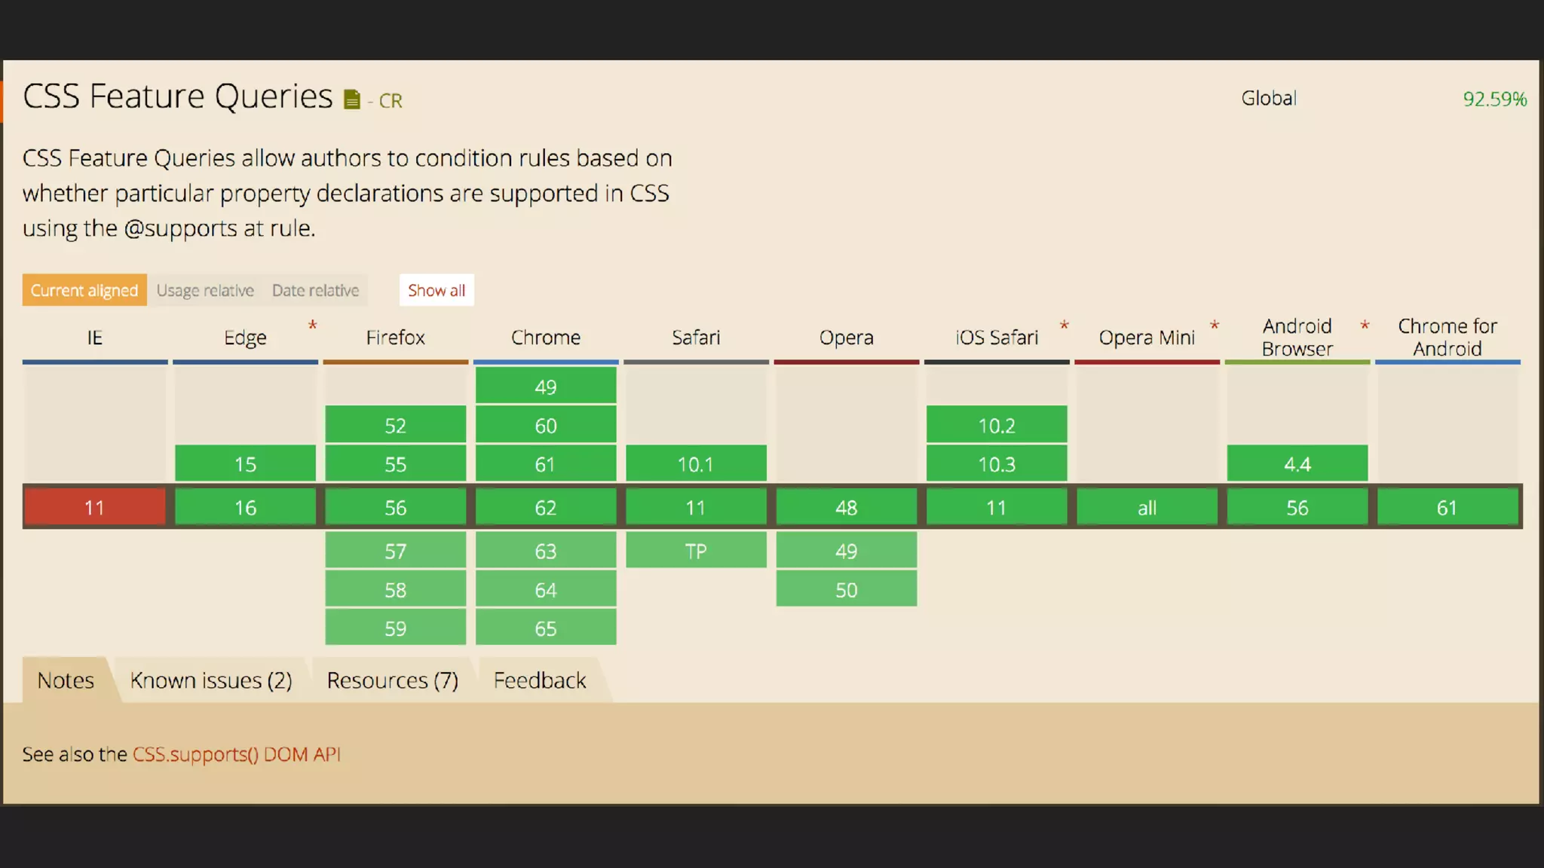Click the spec document icon beside title

[351, 99]
